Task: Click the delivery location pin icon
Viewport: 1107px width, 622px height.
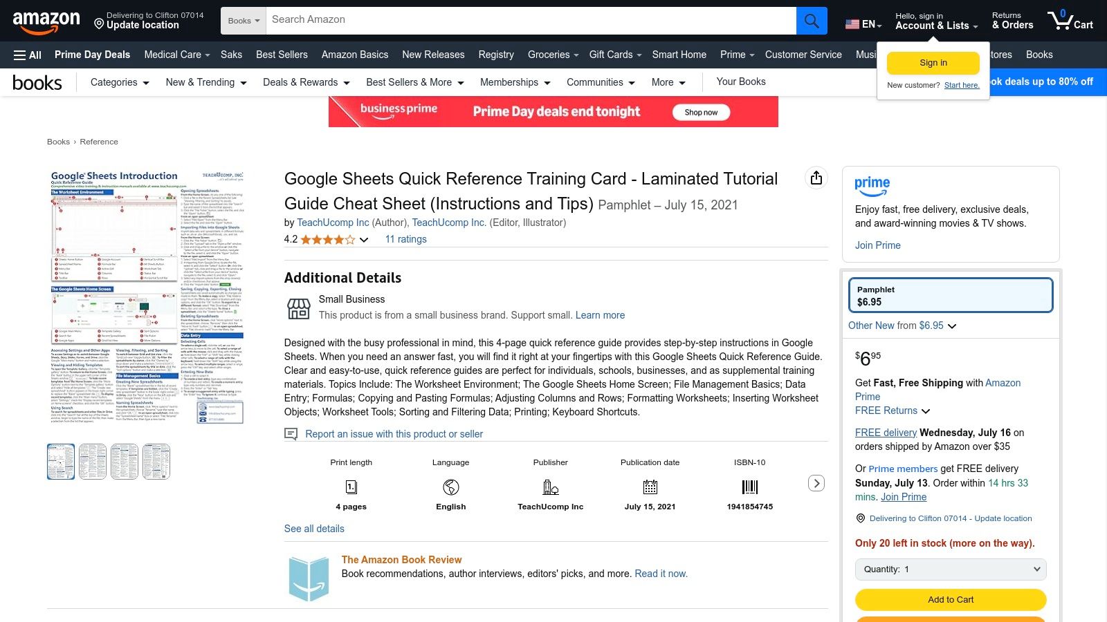Action: tap(861, 518)
